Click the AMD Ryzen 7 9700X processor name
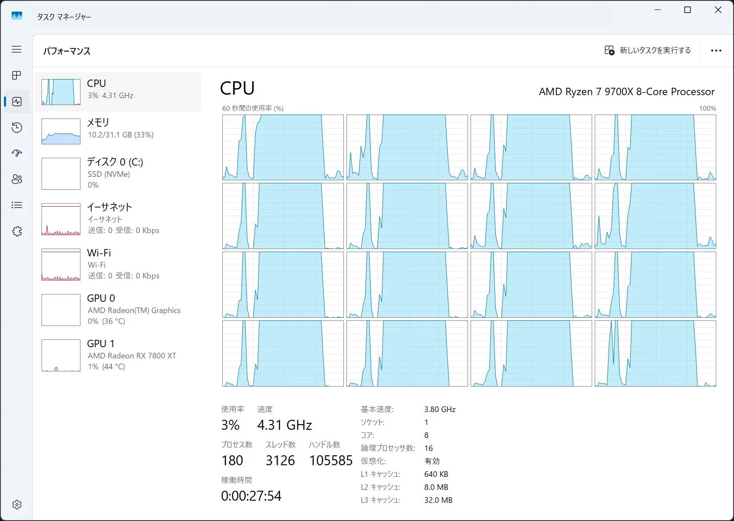This screenshot has width=734, height=521. (627, 92)
